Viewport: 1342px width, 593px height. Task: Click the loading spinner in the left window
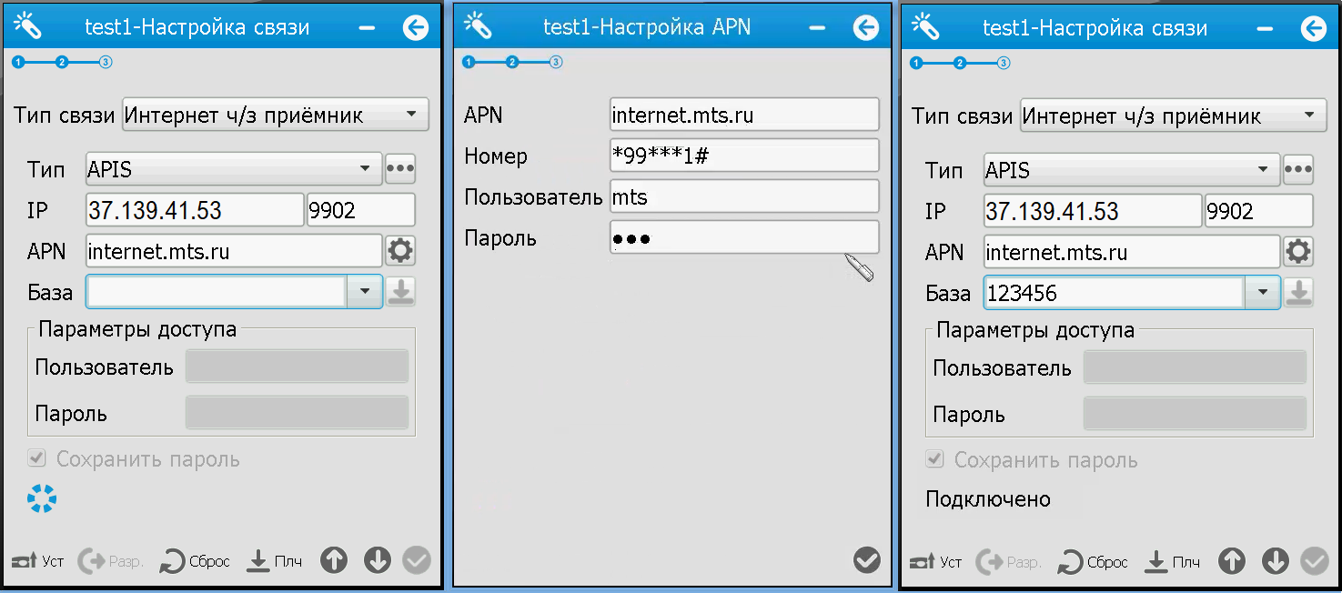coord(42,498)
